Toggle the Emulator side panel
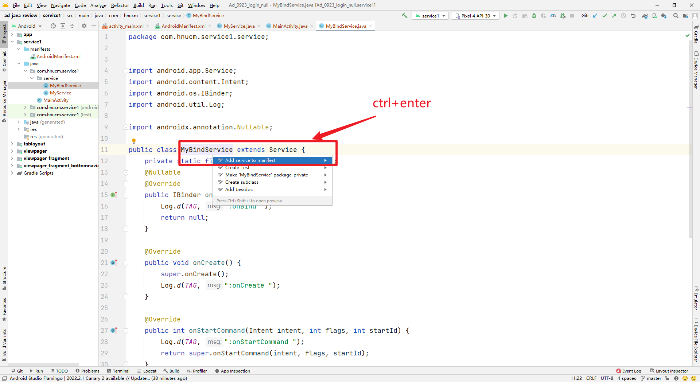700x382 pixels. (x=696, y=298)
